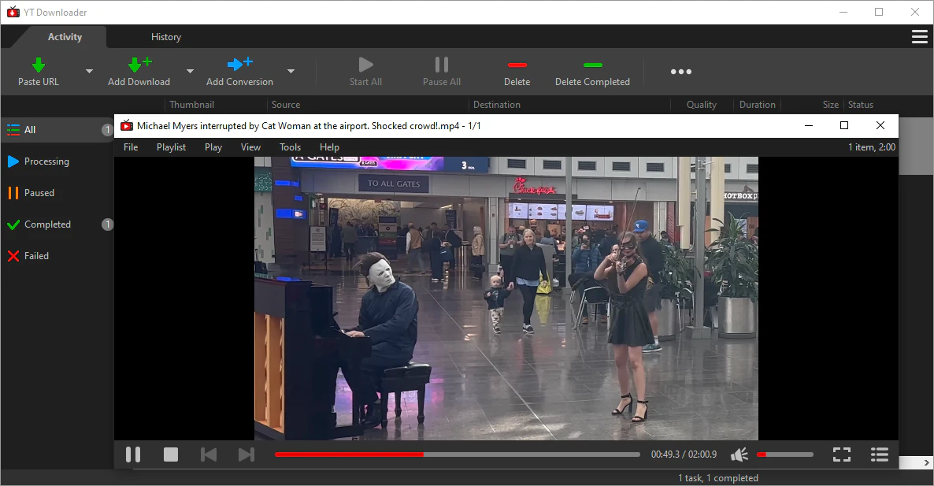The width and height of the screenshot is (934, 486).
Task: Open the Tools menu in the player
Action: point(290,147)
